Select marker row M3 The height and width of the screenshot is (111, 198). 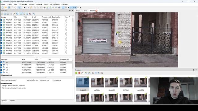point(36,67)
